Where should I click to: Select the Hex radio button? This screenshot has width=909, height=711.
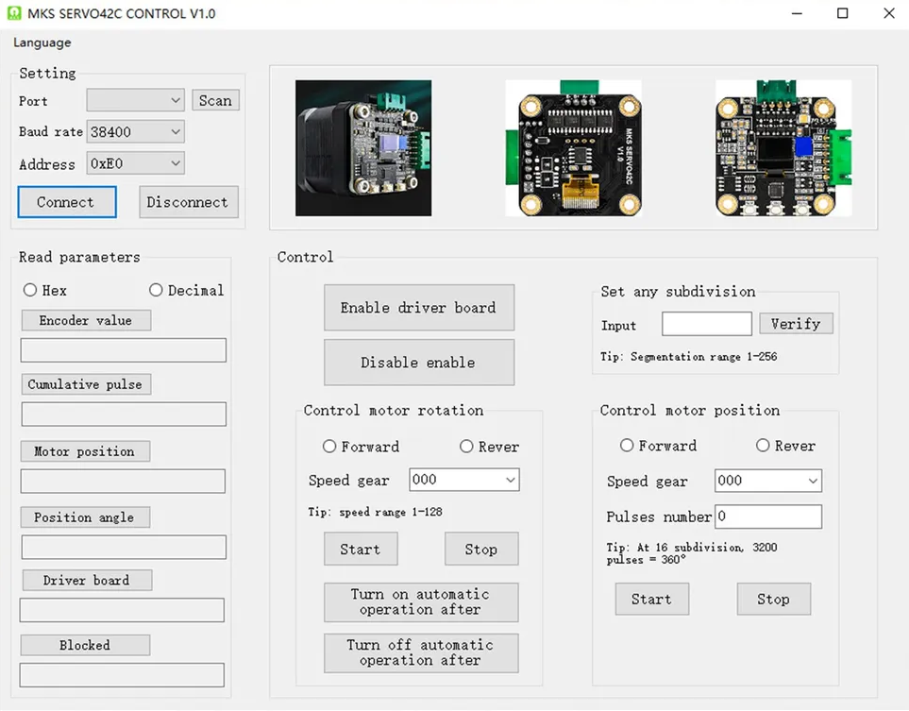coord(30,291)
